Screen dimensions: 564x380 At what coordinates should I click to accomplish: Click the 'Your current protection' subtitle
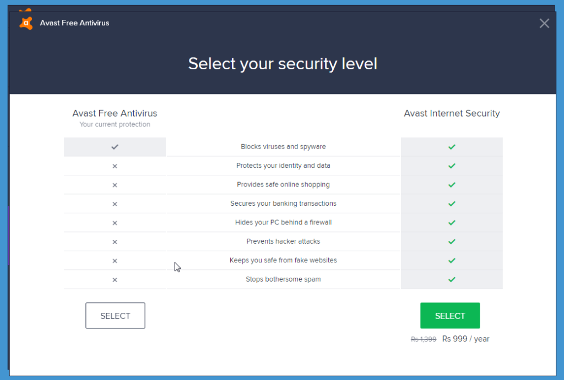[x=115, y=124]
